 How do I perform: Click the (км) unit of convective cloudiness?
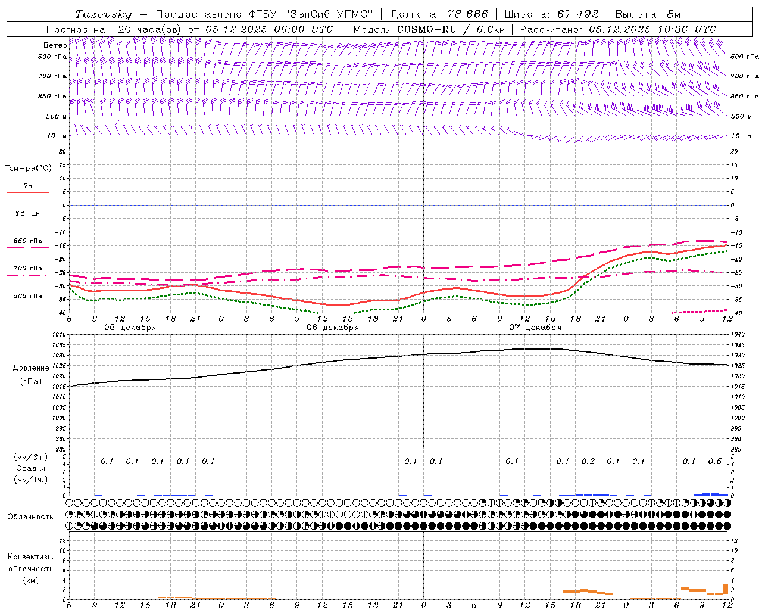(31, 580)
